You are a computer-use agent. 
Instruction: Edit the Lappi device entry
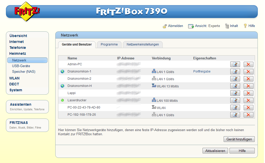click(235, 93)
